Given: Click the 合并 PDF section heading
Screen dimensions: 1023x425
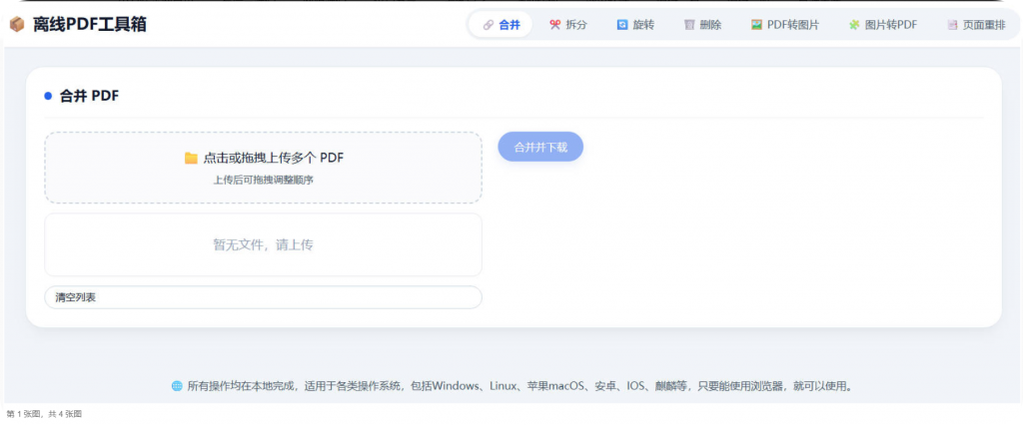Looking at the screenshot, I should tap(89, 96).
